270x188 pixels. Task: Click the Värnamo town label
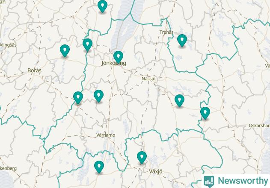pyautogui.click(x=106, y=135)
